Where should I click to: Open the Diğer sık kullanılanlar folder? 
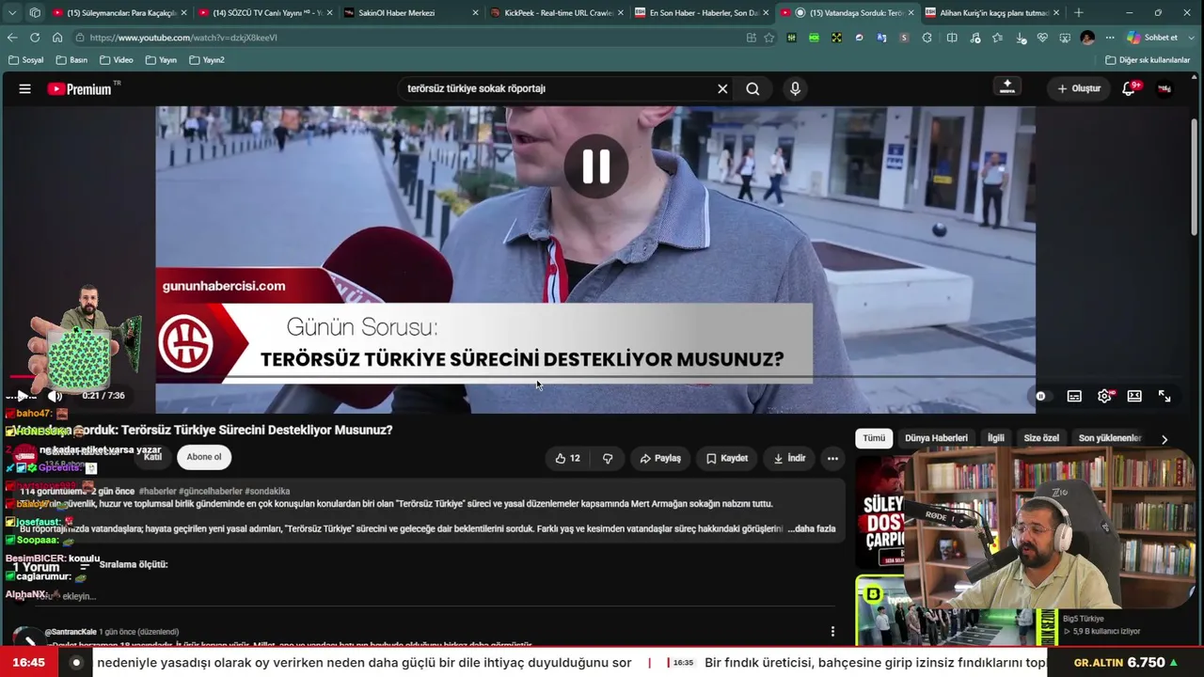[x=1148, y=60]
